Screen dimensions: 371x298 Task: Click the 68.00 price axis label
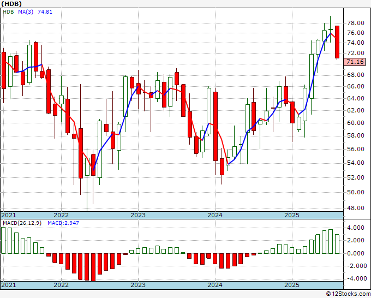[x=355, y=75]
